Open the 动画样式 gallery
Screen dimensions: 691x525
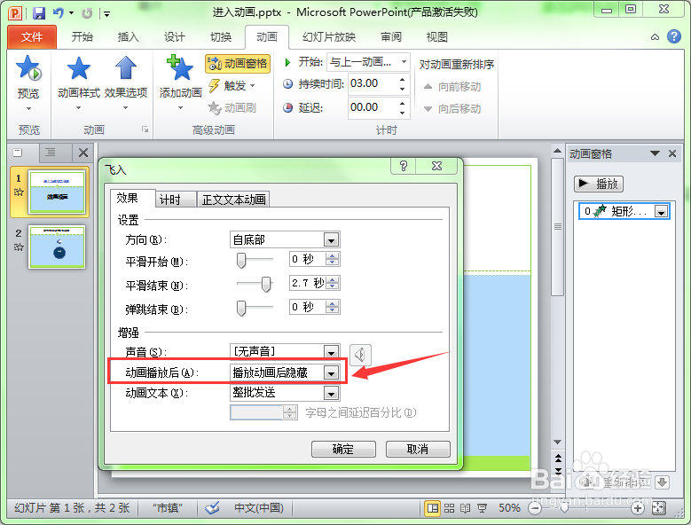tap(79, 82)
